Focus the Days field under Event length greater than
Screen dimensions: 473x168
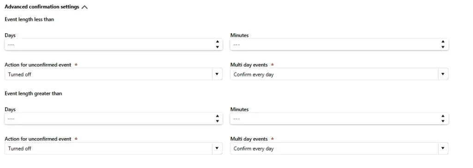pyautogui.click(x=114, y=119)
